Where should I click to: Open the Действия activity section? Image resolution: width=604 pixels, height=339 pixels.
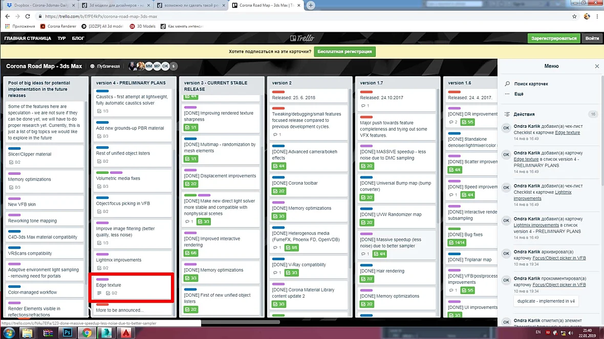point(524,115)
